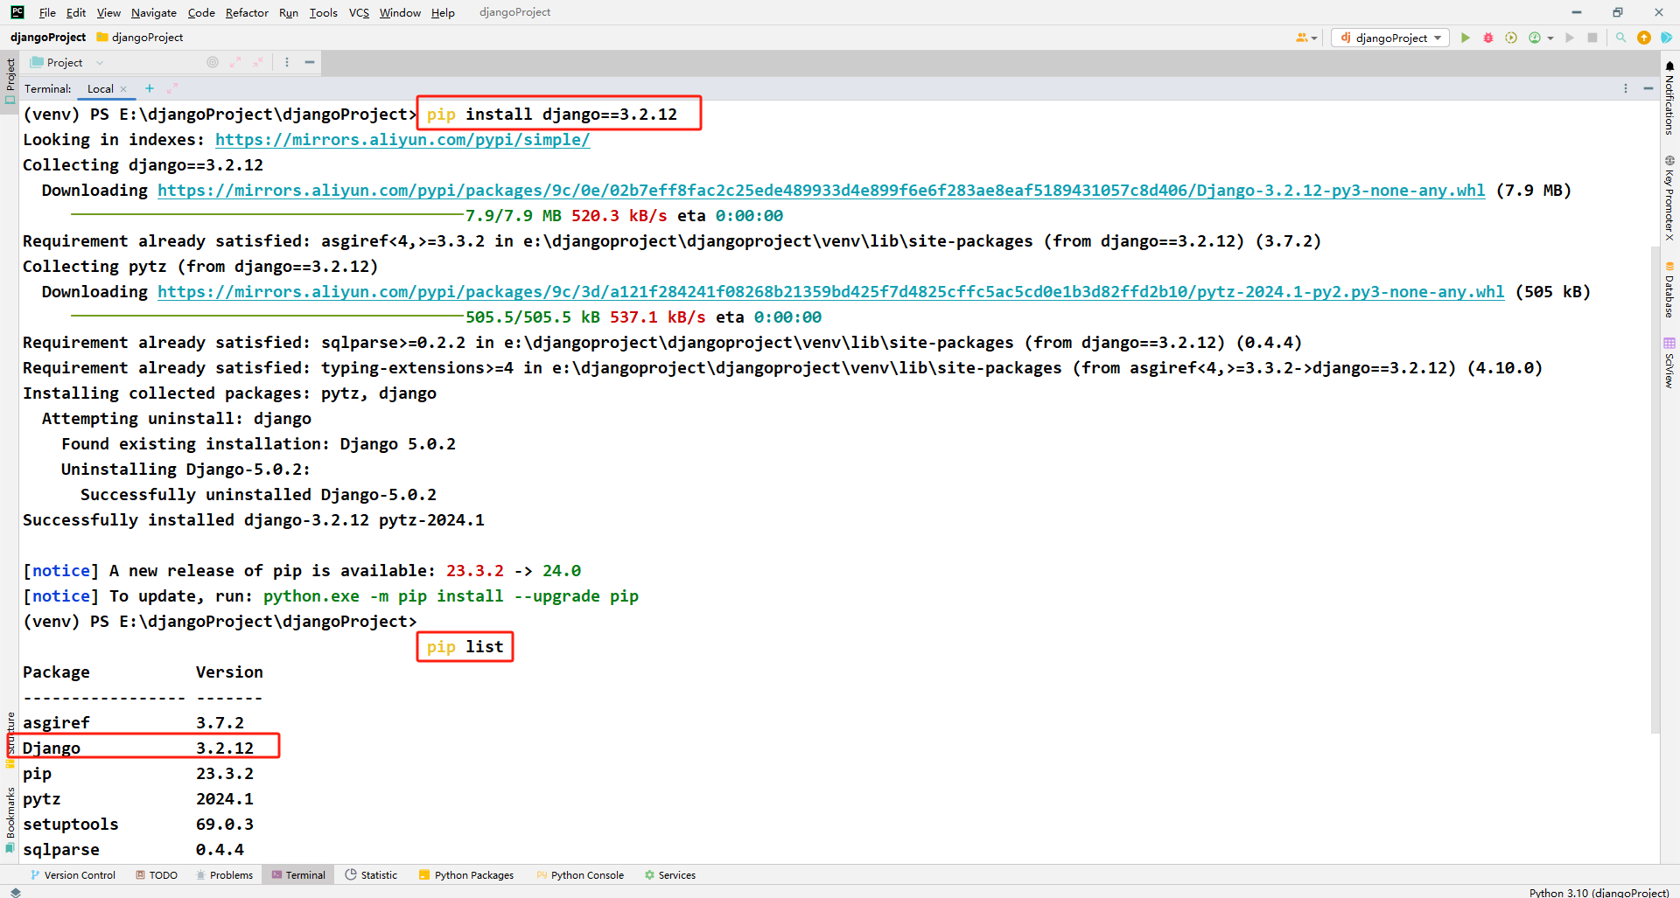1680x898 pixels.
Task: Run with coverage icon
Action: (1511, 38)
